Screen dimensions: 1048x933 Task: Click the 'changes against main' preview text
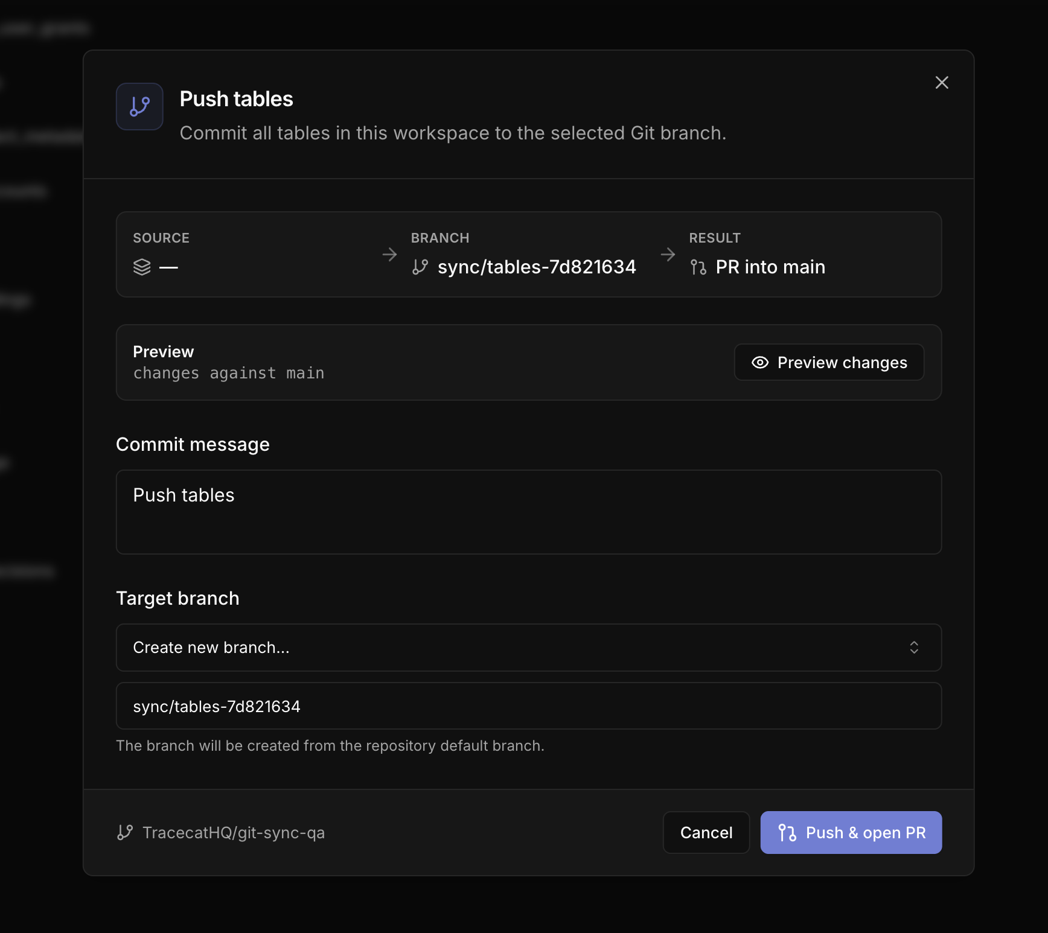point(229,374)
